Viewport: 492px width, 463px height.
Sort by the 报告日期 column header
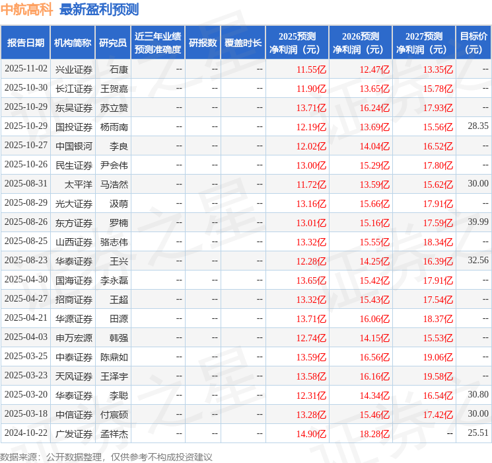[x=26, y=43]
